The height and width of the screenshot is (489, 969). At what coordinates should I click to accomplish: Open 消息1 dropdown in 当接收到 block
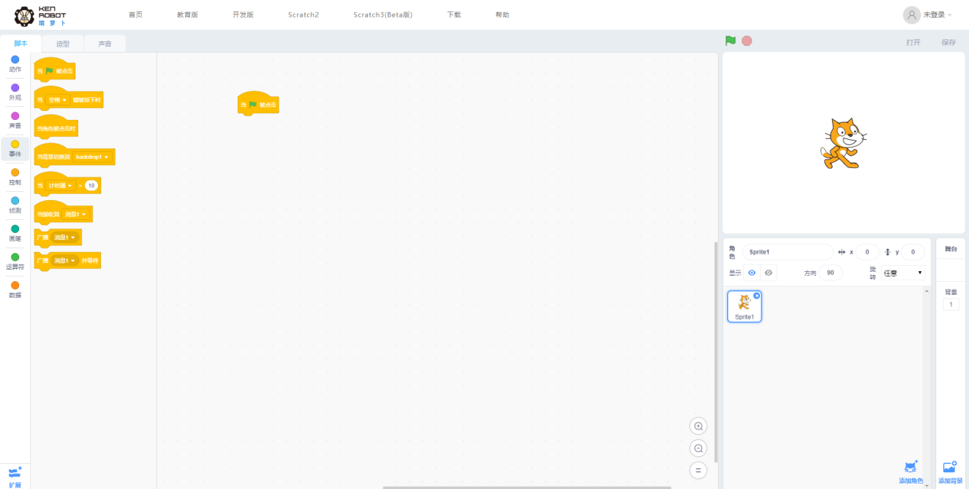75,214
